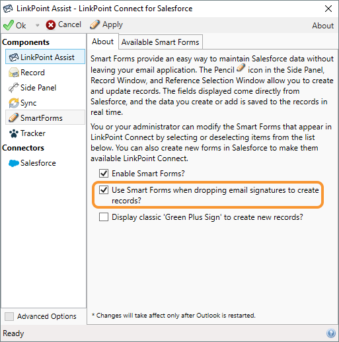Open the dropdown arrow next to Ok
This screenshot has width=339, height=342.
(37, 25)
